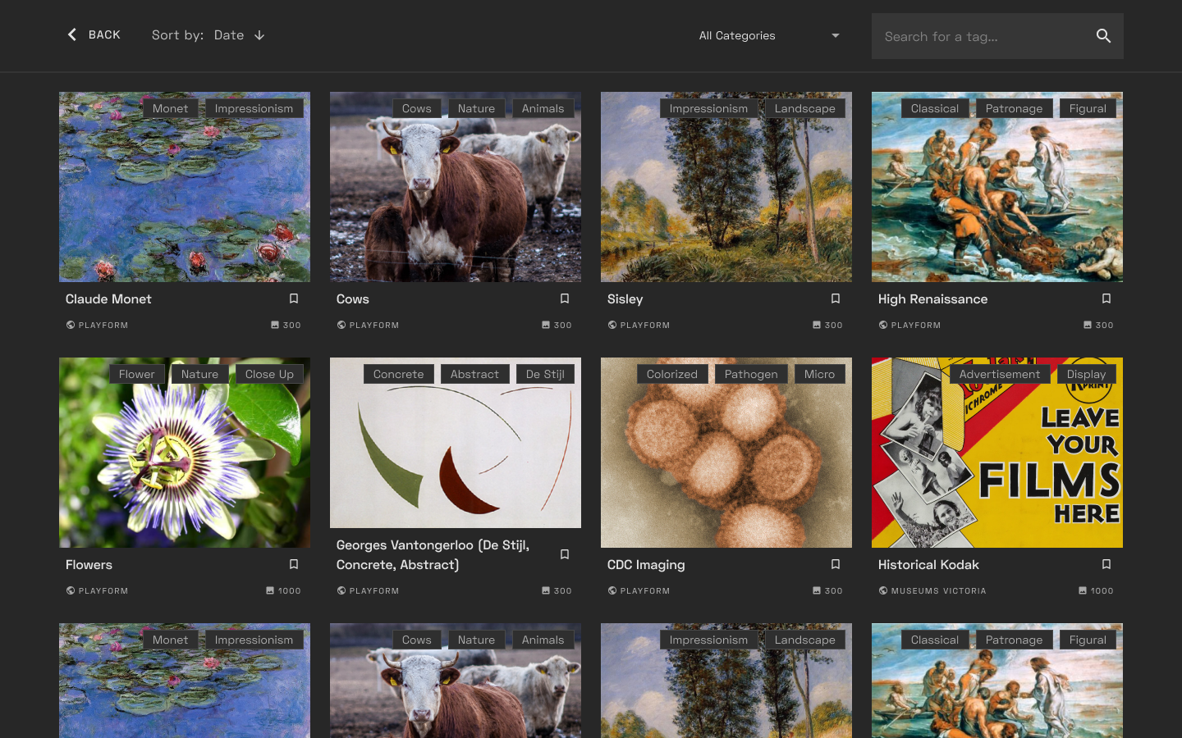The width and height of the screenshot is (1182, 738).
Task: Select the Flower tag on Flowers card
Action: tap(136, 374)
